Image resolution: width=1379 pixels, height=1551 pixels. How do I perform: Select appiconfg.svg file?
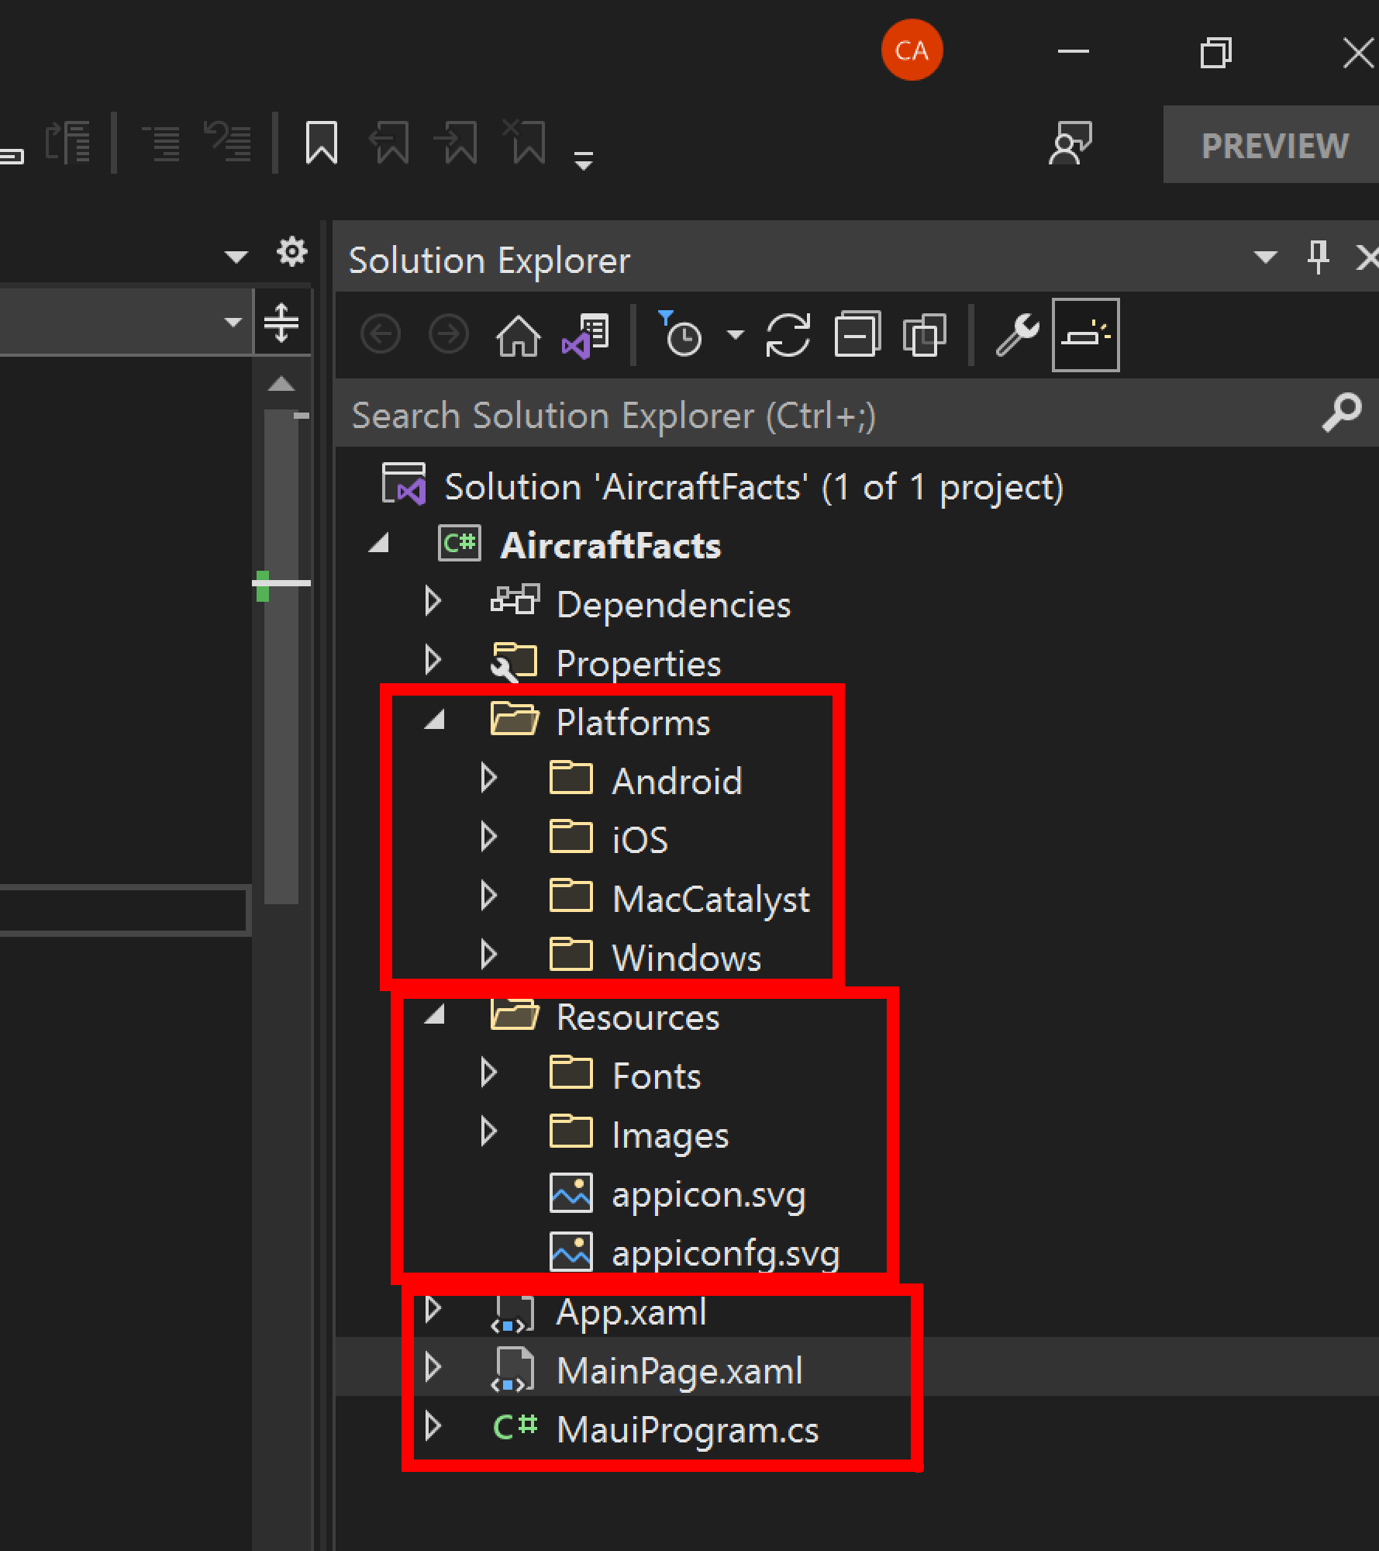[x=726, y=1253]
